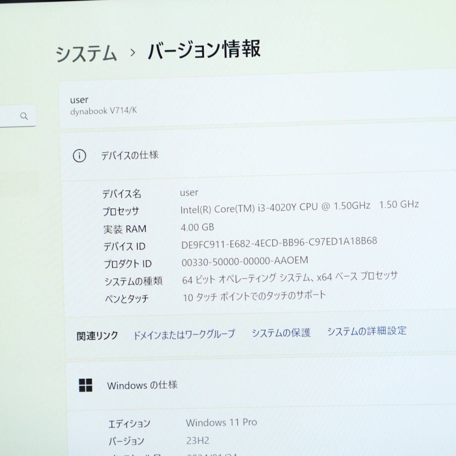
Task: Go back to システム breadcrumb
Action: click(86, 53)
